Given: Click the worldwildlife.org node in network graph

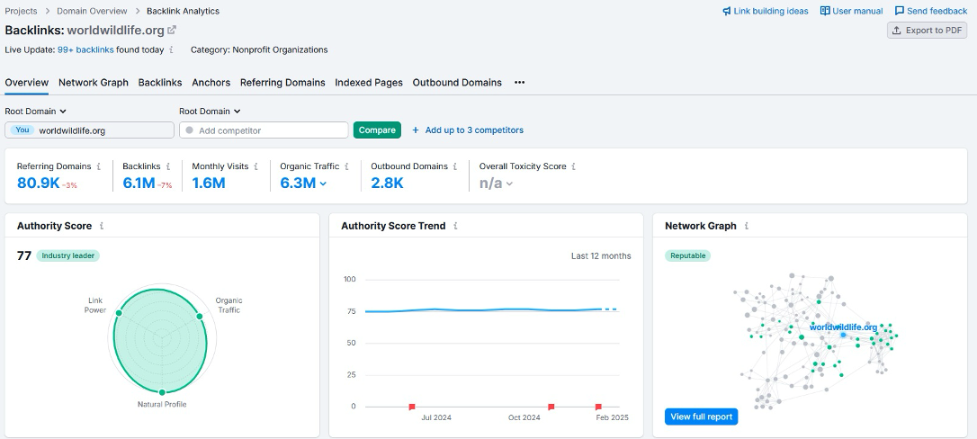Looking at the screenshot, I should tap(843, 335).
